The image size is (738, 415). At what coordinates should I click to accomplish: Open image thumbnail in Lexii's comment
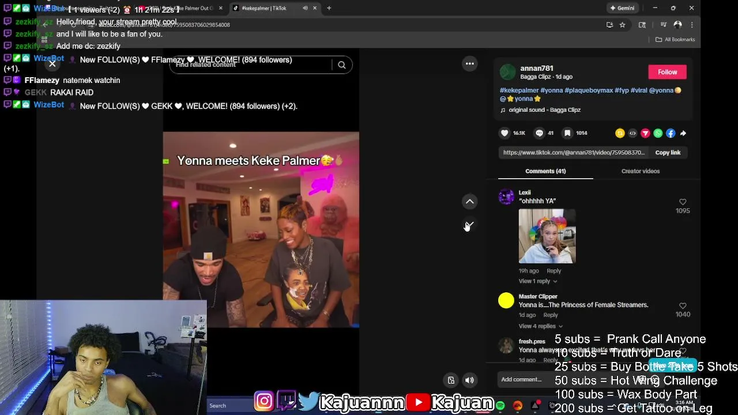pyautogui.click(x=547, y=236)
